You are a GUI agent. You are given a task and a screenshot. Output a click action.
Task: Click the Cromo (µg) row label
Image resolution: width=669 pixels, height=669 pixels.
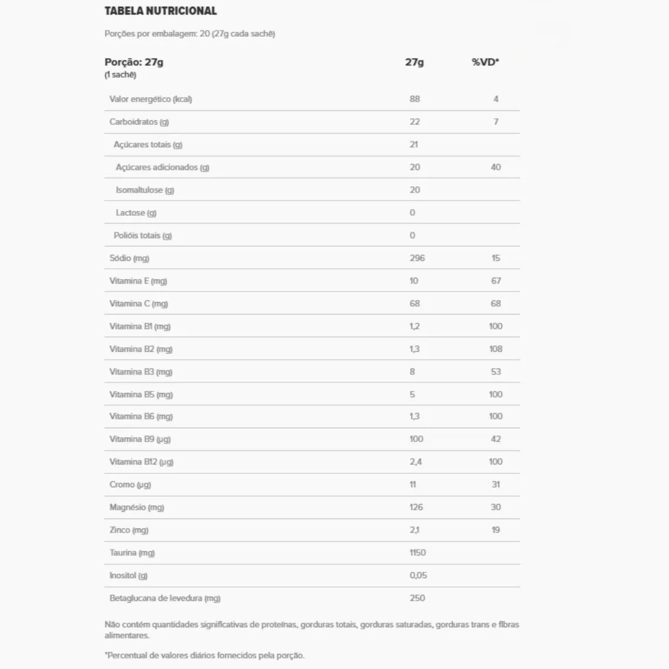click(x=130, y=485)
